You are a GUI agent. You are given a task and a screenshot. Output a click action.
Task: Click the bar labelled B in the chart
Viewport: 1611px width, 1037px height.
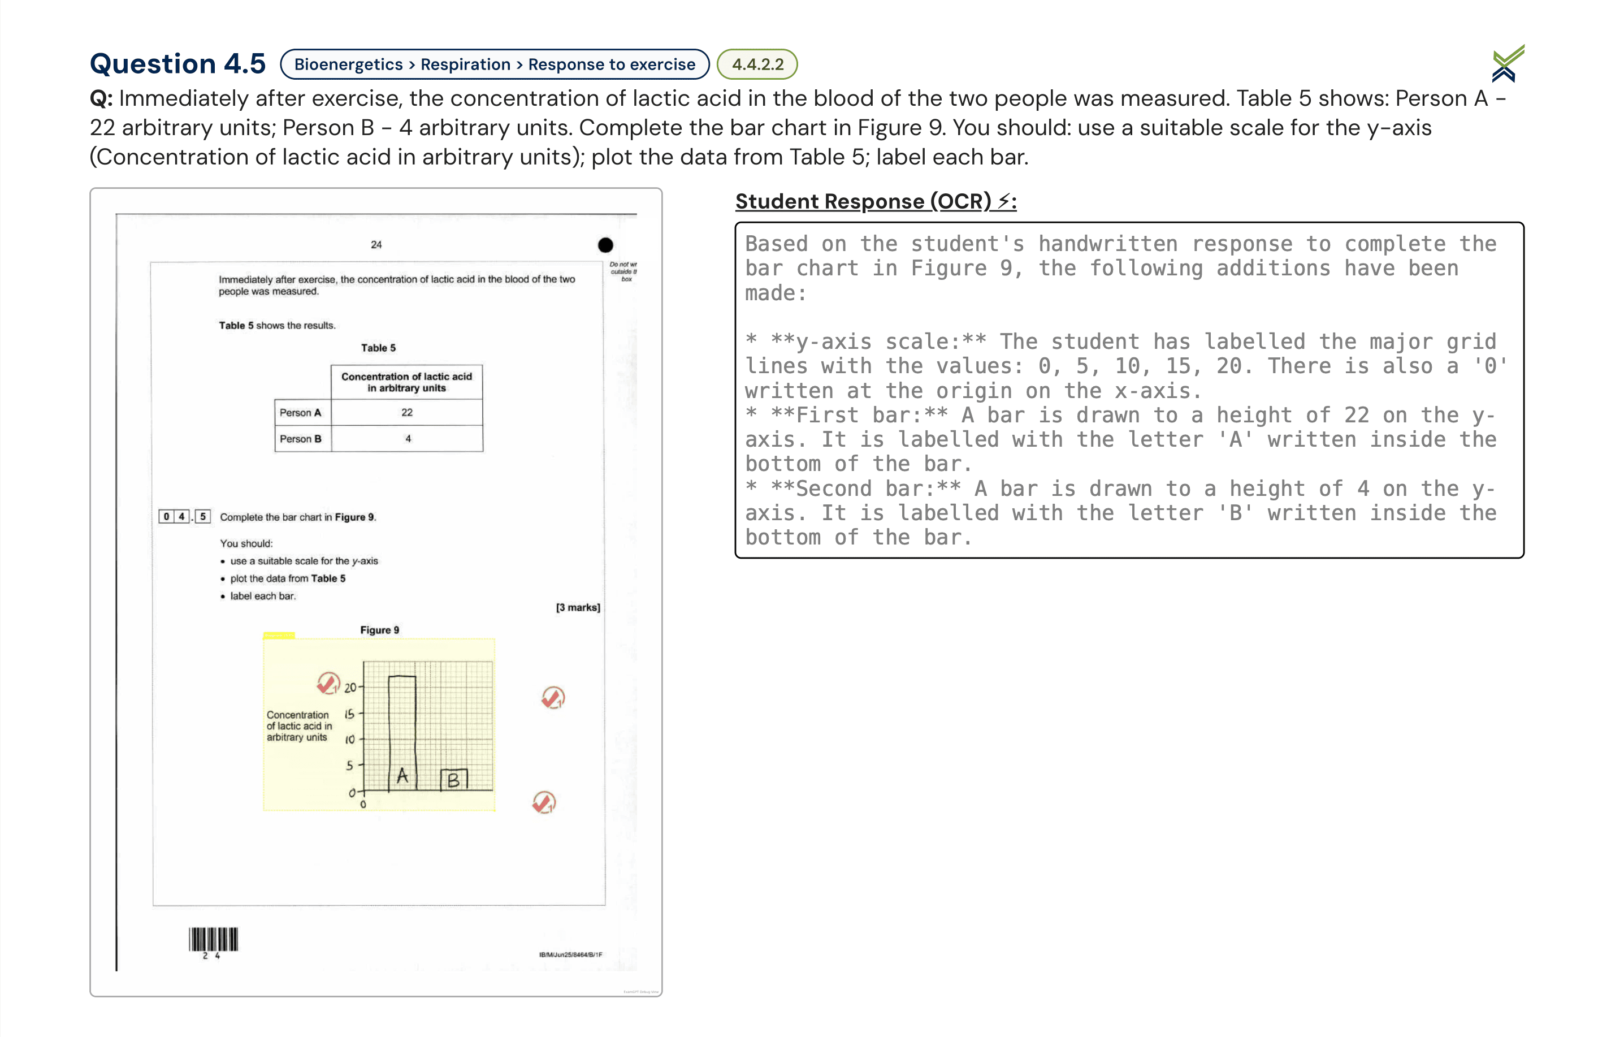pos(454,780)
